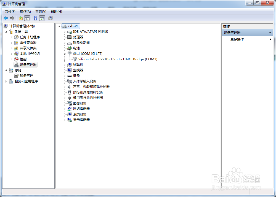Click the 通用串行总线控制器 USB icon
Screen dimensions: 276x197
pyautogui.click(x=70, y=98)
